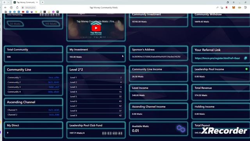Click the Holding Income 0.00 Matic value
Screen dimensions: 250x141
tap(200, 114)
